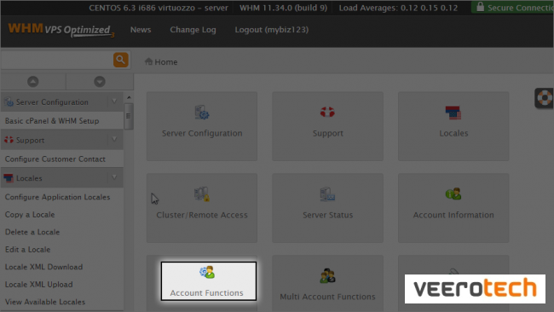Click the Secure Connection lock icon
Image resolution: width=554 pixels, height=312 pixels.
(x=480, y=7)
